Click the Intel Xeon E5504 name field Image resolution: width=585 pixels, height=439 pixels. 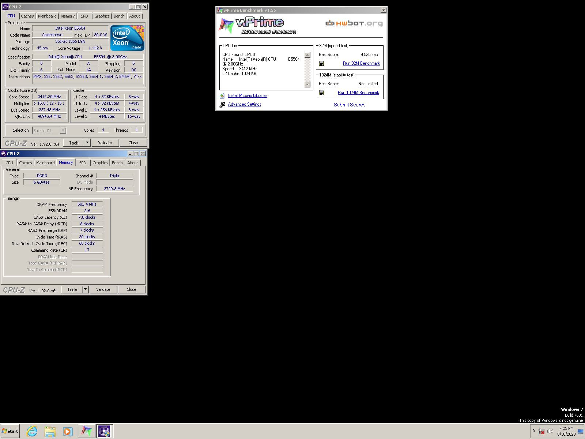(70, 28)
